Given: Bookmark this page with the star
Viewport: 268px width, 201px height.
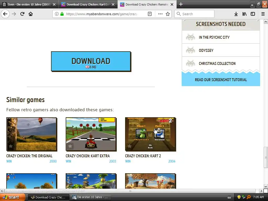Looking at the screenshot, I should [168, 14].
